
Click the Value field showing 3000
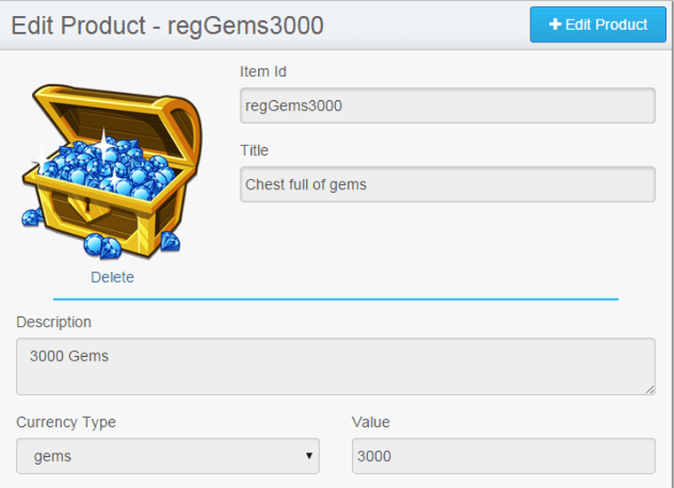(x=504, y=456)
